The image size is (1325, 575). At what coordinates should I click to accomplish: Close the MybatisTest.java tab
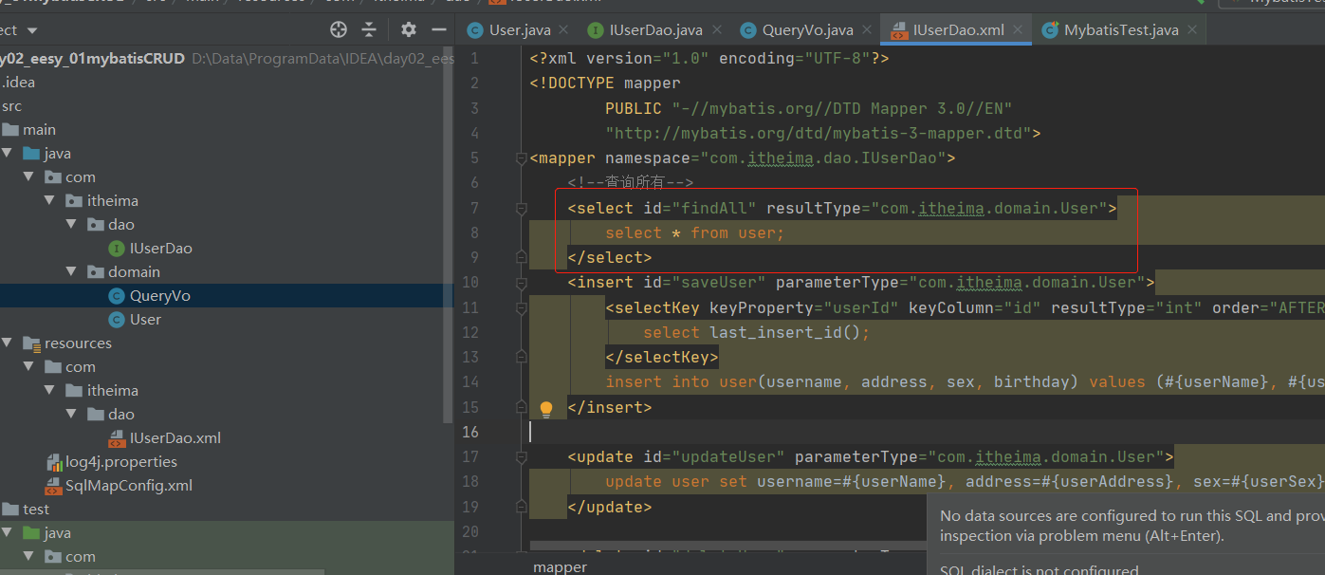pos(1193,30)
